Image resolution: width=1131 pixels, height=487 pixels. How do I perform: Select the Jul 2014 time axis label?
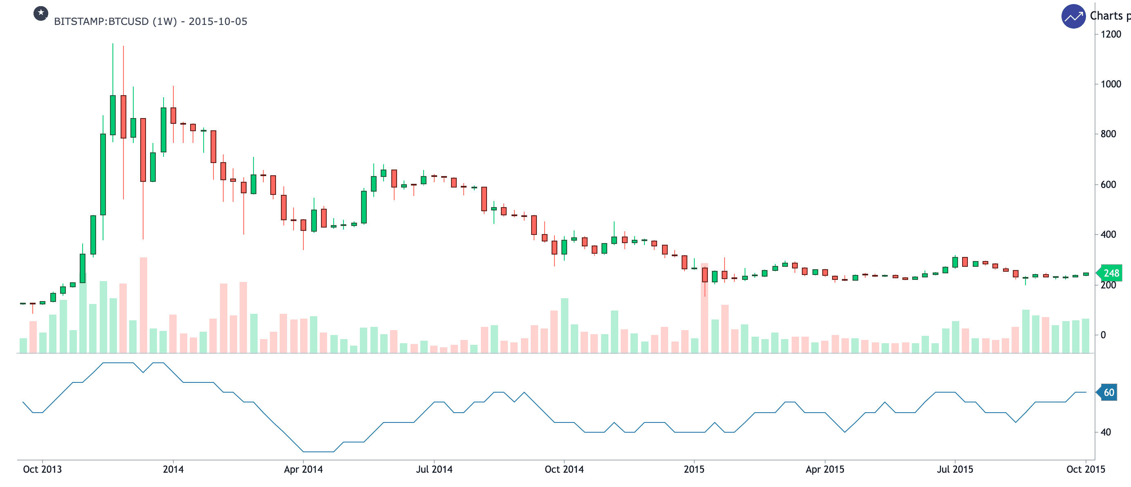coord(434,469)
